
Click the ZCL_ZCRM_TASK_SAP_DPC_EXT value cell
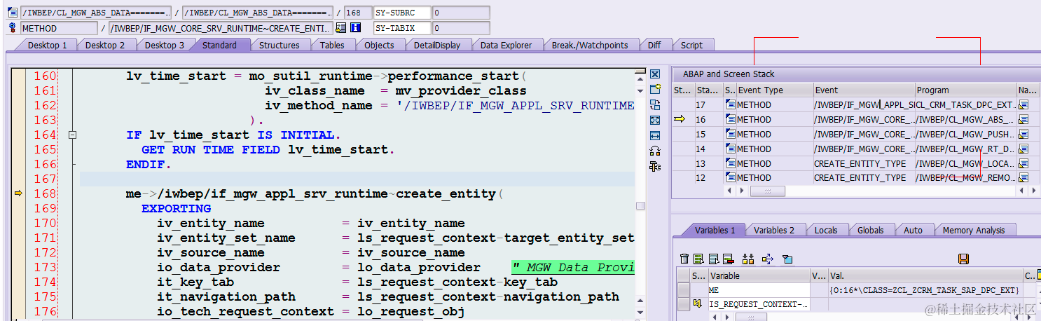[x=925, y=289]
